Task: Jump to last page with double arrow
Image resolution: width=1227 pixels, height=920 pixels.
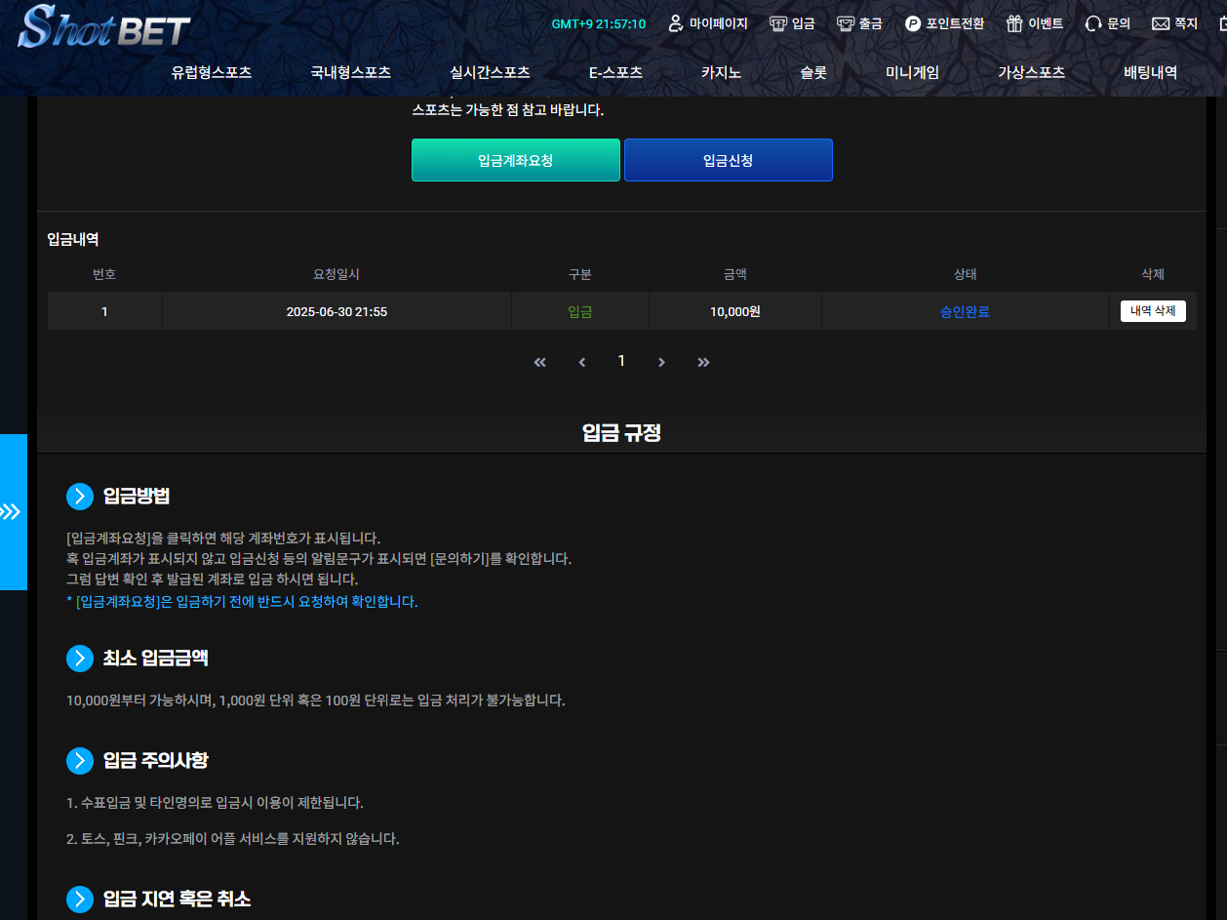Action: pos(703,362)
